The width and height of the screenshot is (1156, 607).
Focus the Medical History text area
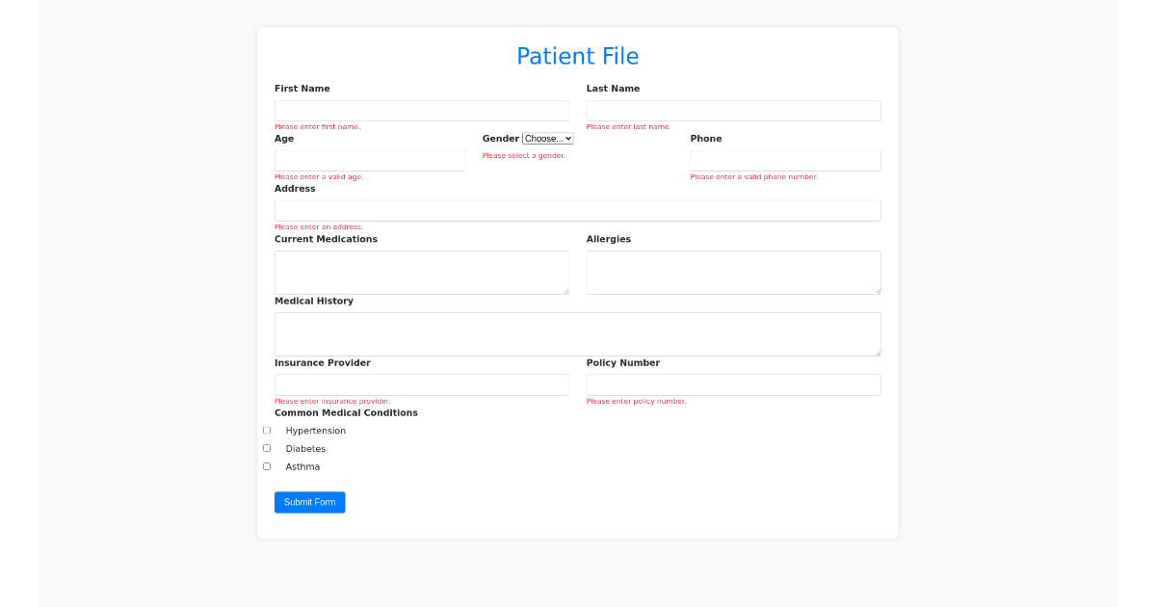(x=578, y=334)
